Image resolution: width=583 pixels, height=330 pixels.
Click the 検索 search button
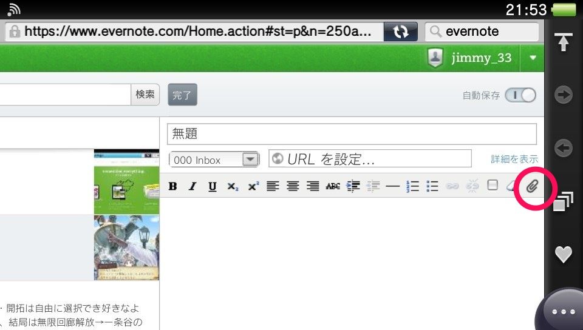pos(145,95)
